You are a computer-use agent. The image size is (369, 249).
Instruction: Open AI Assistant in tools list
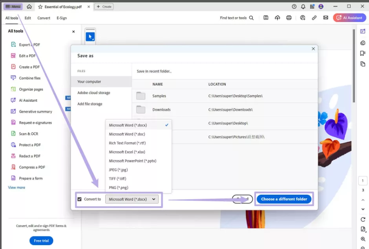click(x=28, y=100)
